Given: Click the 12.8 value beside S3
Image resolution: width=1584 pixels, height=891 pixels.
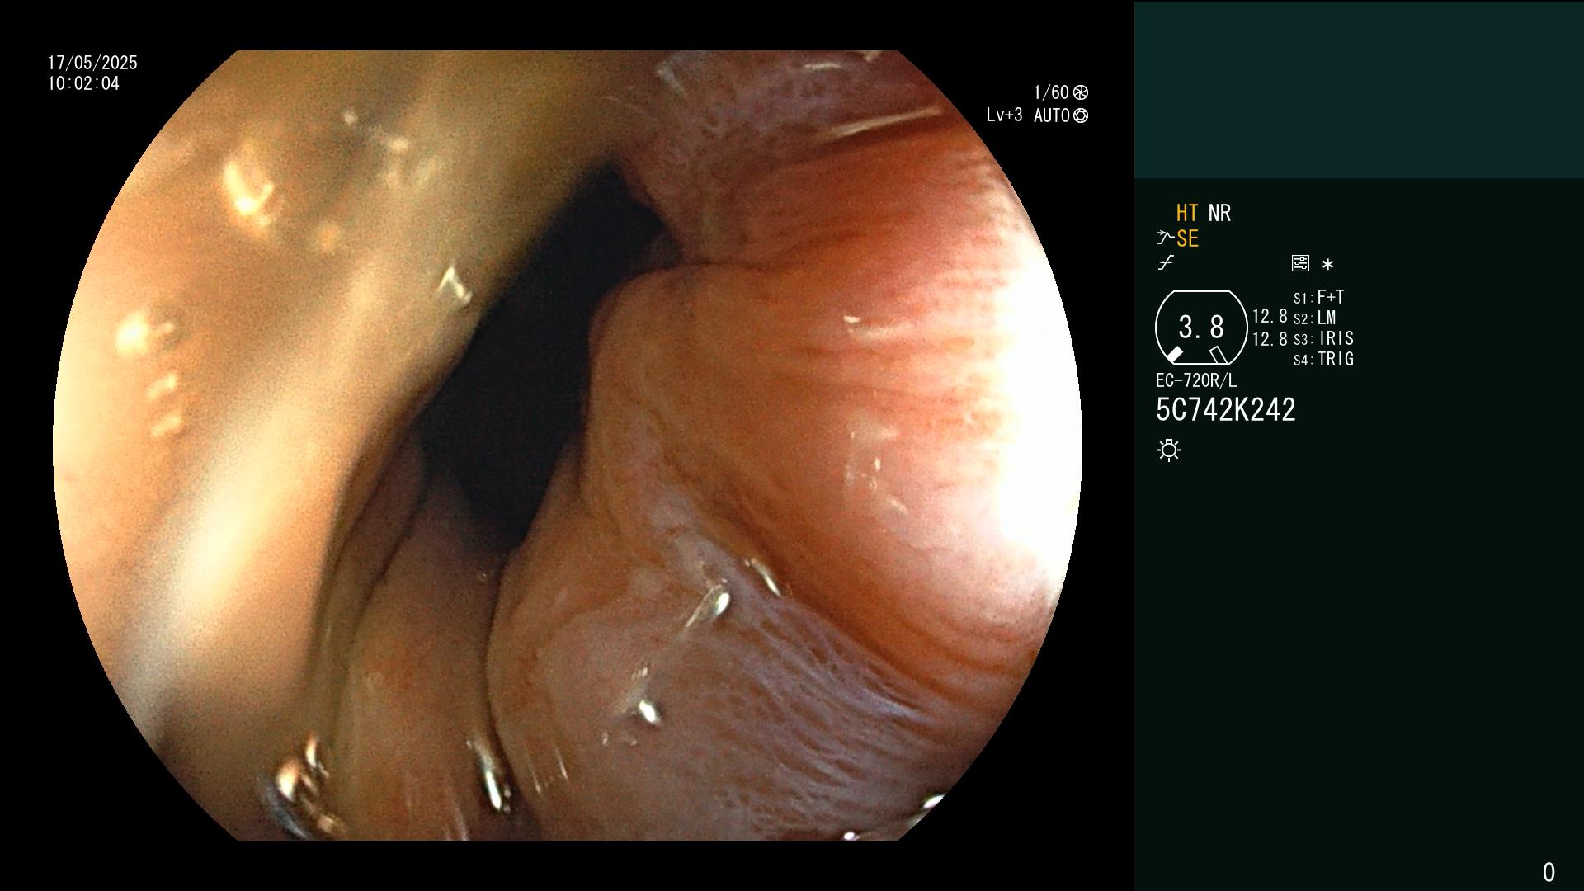Looking at the screenshot, I should [x=1270, y=338].
